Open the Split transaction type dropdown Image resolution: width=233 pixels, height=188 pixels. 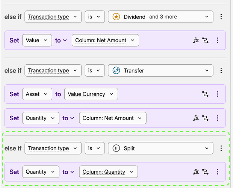point(160,148)
